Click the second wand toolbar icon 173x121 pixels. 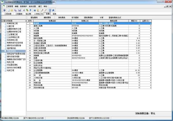click(46, 10)
